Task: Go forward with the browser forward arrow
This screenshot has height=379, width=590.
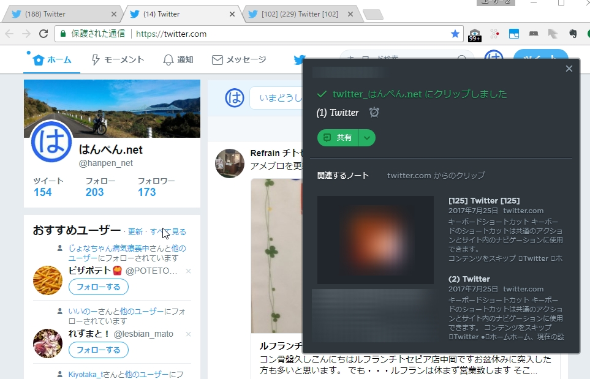Action: (26, 34)
